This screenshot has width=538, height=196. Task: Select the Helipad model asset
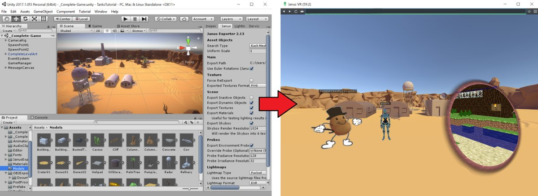pyautogui.click(x=97, y=163)
